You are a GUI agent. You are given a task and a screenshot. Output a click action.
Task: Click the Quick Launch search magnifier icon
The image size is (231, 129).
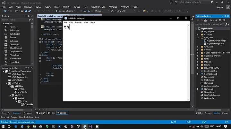[211, 2]
